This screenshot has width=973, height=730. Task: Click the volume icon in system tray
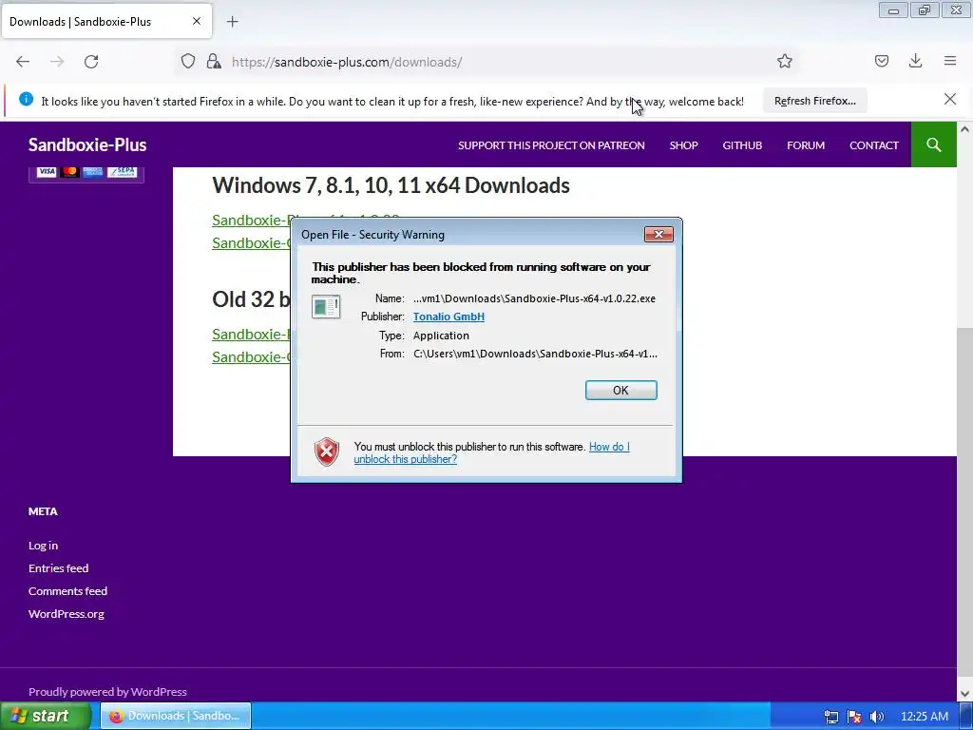(x=877, y=717)
